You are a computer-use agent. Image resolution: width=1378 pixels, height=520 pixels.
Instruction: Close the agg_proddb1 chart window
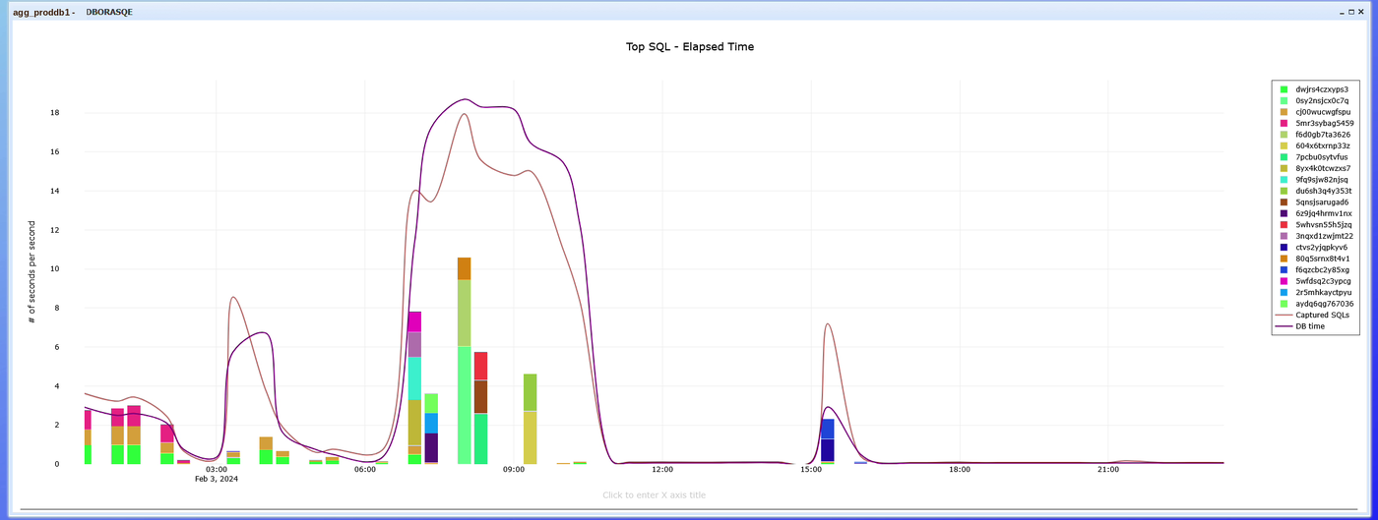(x=1361, y=12)
